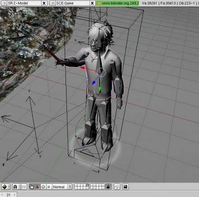Open the www.blender.org link
Viewport: 199px width, 197px height.
tap(120, 3)
